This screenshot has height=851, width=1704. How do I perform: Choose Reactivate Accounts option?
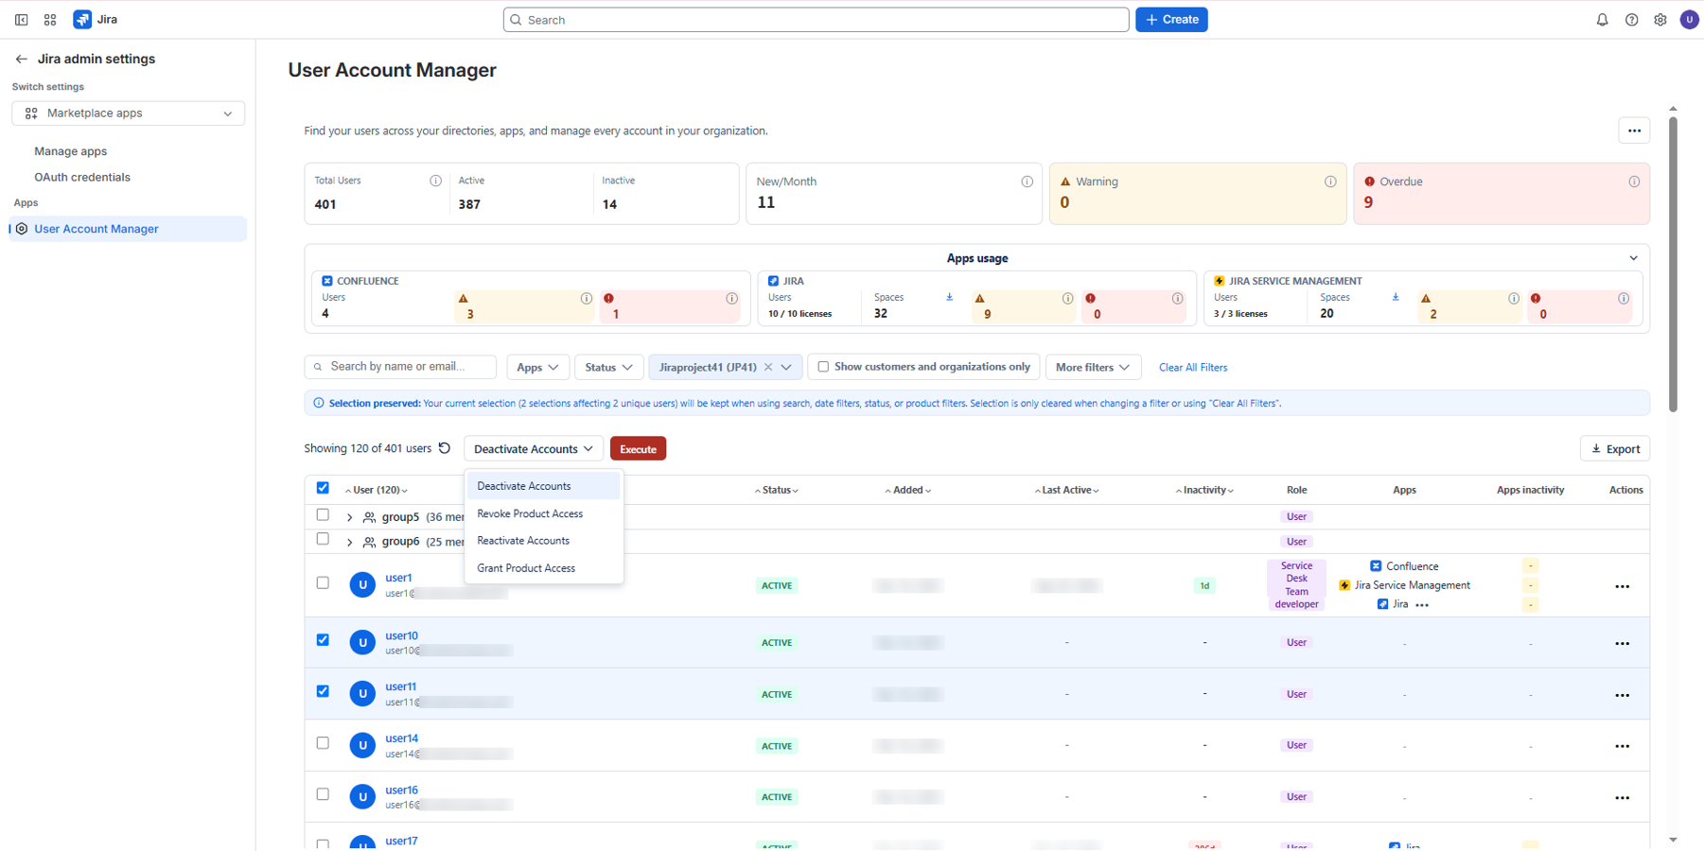click(x=543, y=541)
